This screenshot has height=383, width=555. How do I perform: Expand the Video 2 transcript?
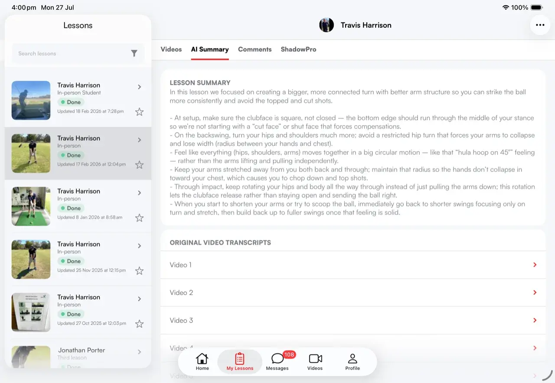353,293
